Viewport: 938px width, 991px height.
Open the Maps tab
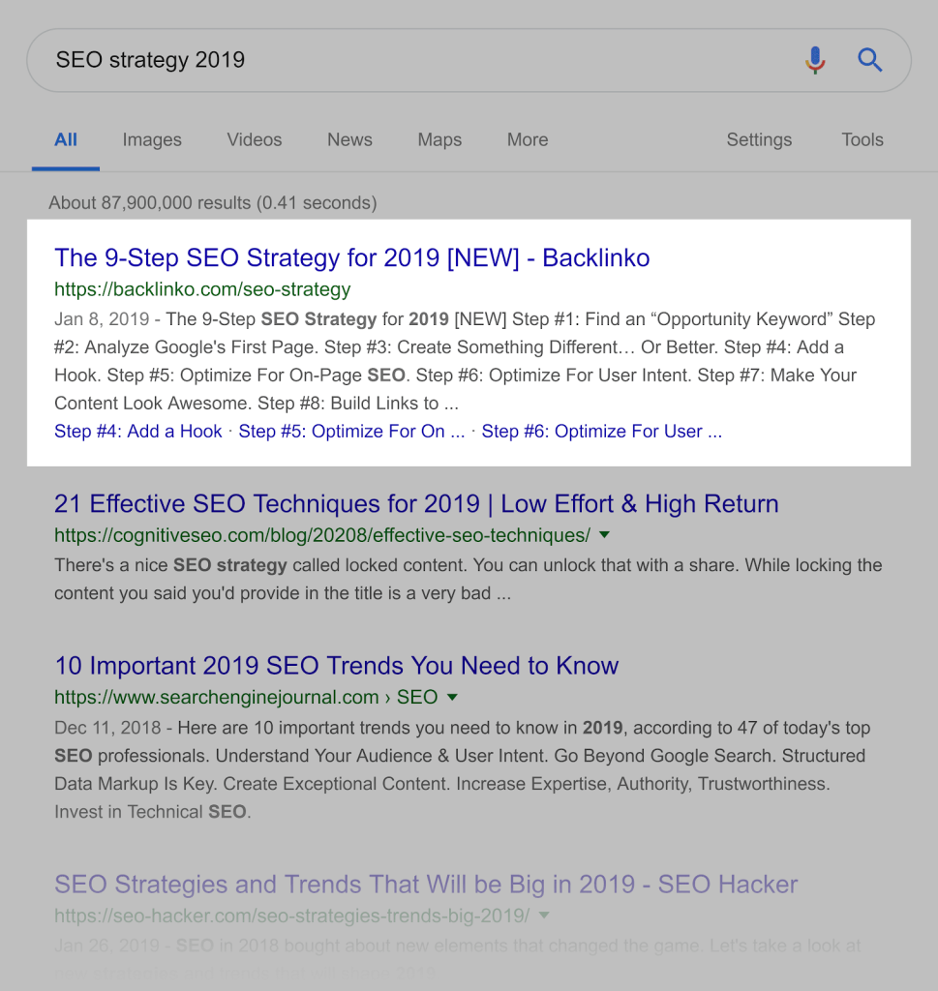coord(439,139)
